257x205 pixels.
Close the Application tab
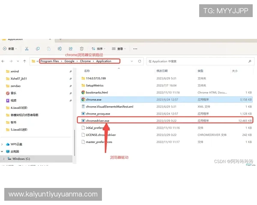[x=50, y=39]
